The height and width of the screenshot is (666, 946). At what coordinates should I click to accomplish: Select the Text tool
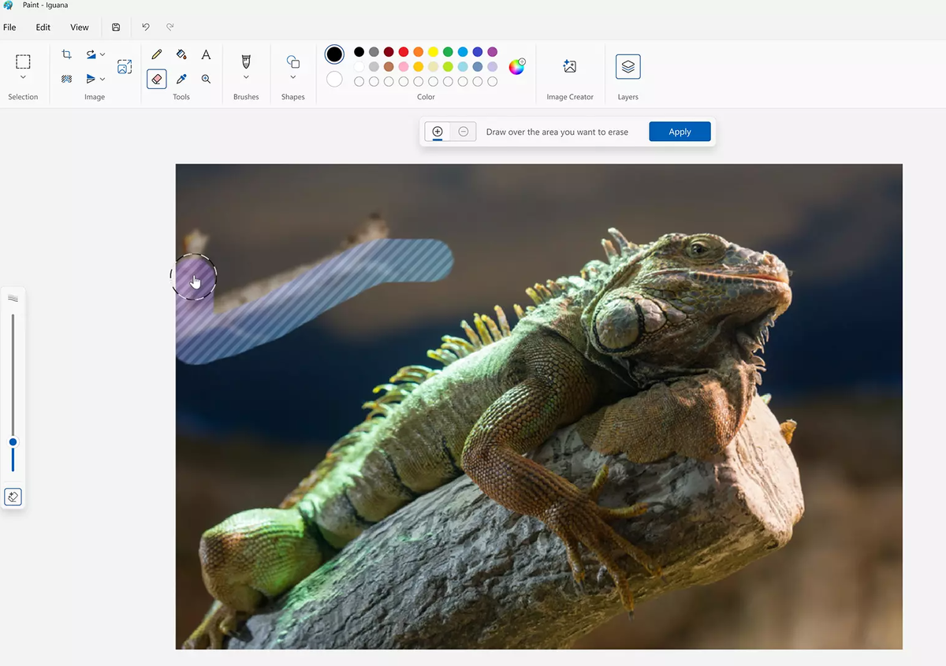coord(206,54)
